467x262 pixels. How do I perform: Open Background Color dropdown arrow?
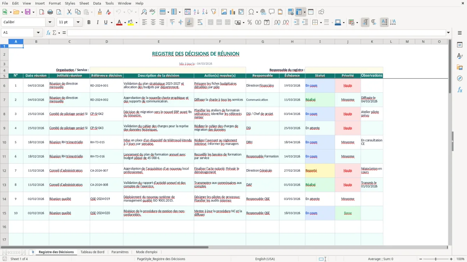click(136, 23)
